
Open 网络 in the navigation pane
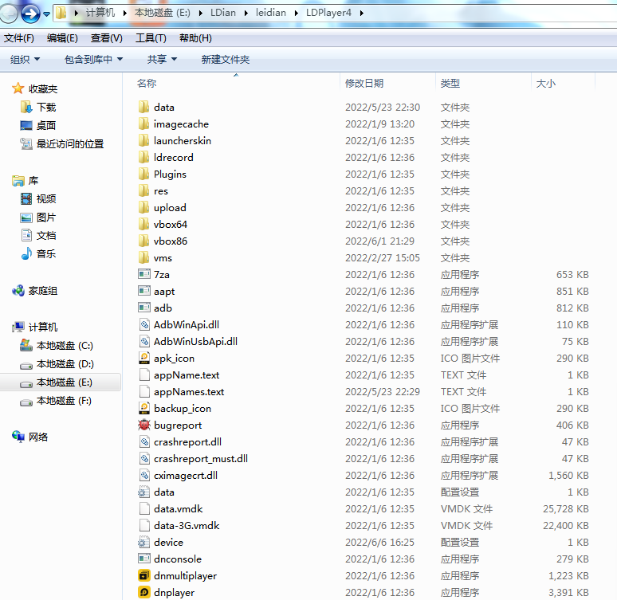tap(38, 437)
